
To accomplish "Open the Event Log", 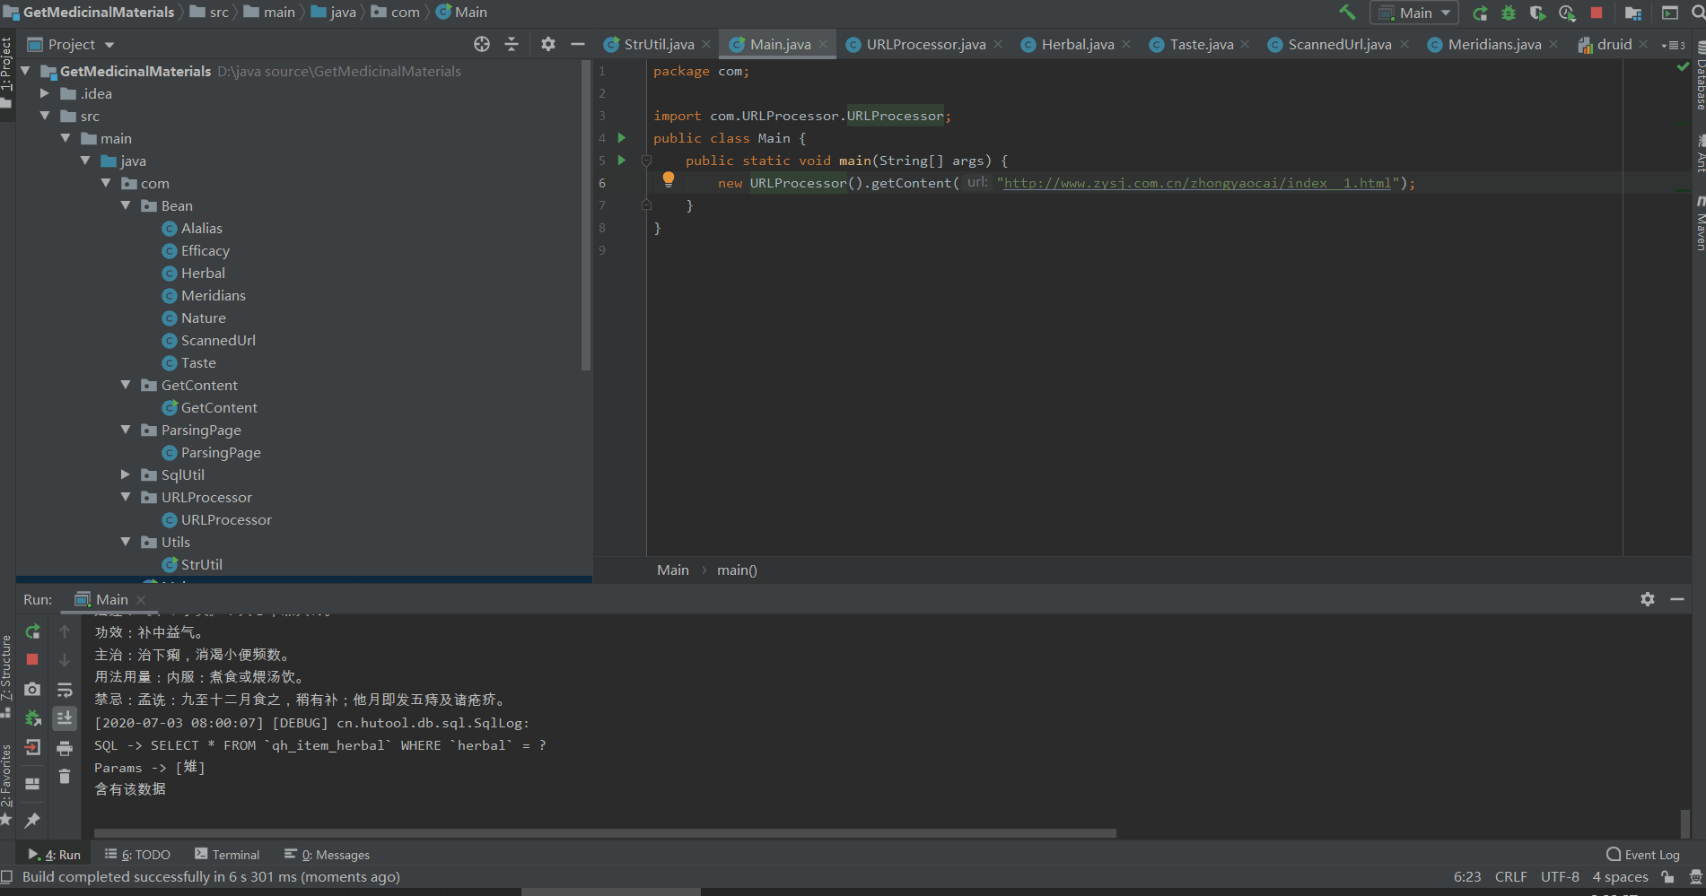I will (x=1649, y=854).
